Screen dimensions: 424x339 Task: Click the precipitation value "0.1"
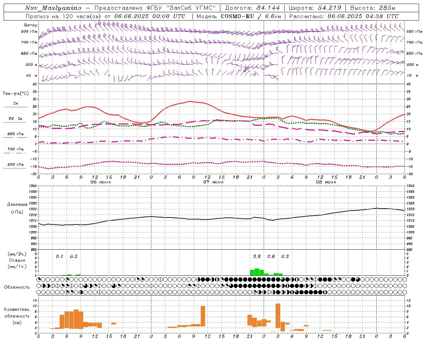(59, 257)
